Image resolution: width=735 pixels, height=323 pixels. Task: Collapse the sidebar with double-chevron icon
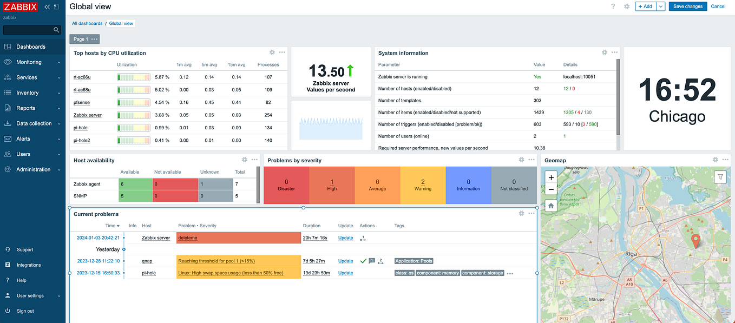click(47, 6)
